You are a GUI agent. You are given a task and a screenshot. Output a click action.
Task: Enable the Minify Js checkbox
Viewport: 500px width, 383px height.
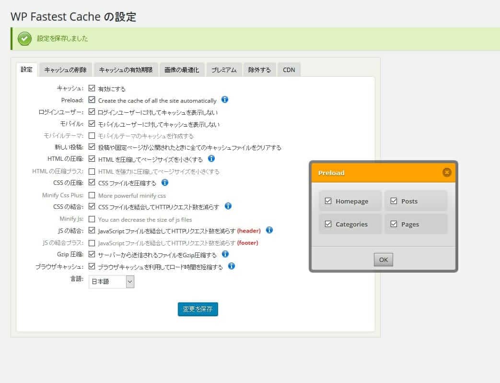tap(92, 219)
